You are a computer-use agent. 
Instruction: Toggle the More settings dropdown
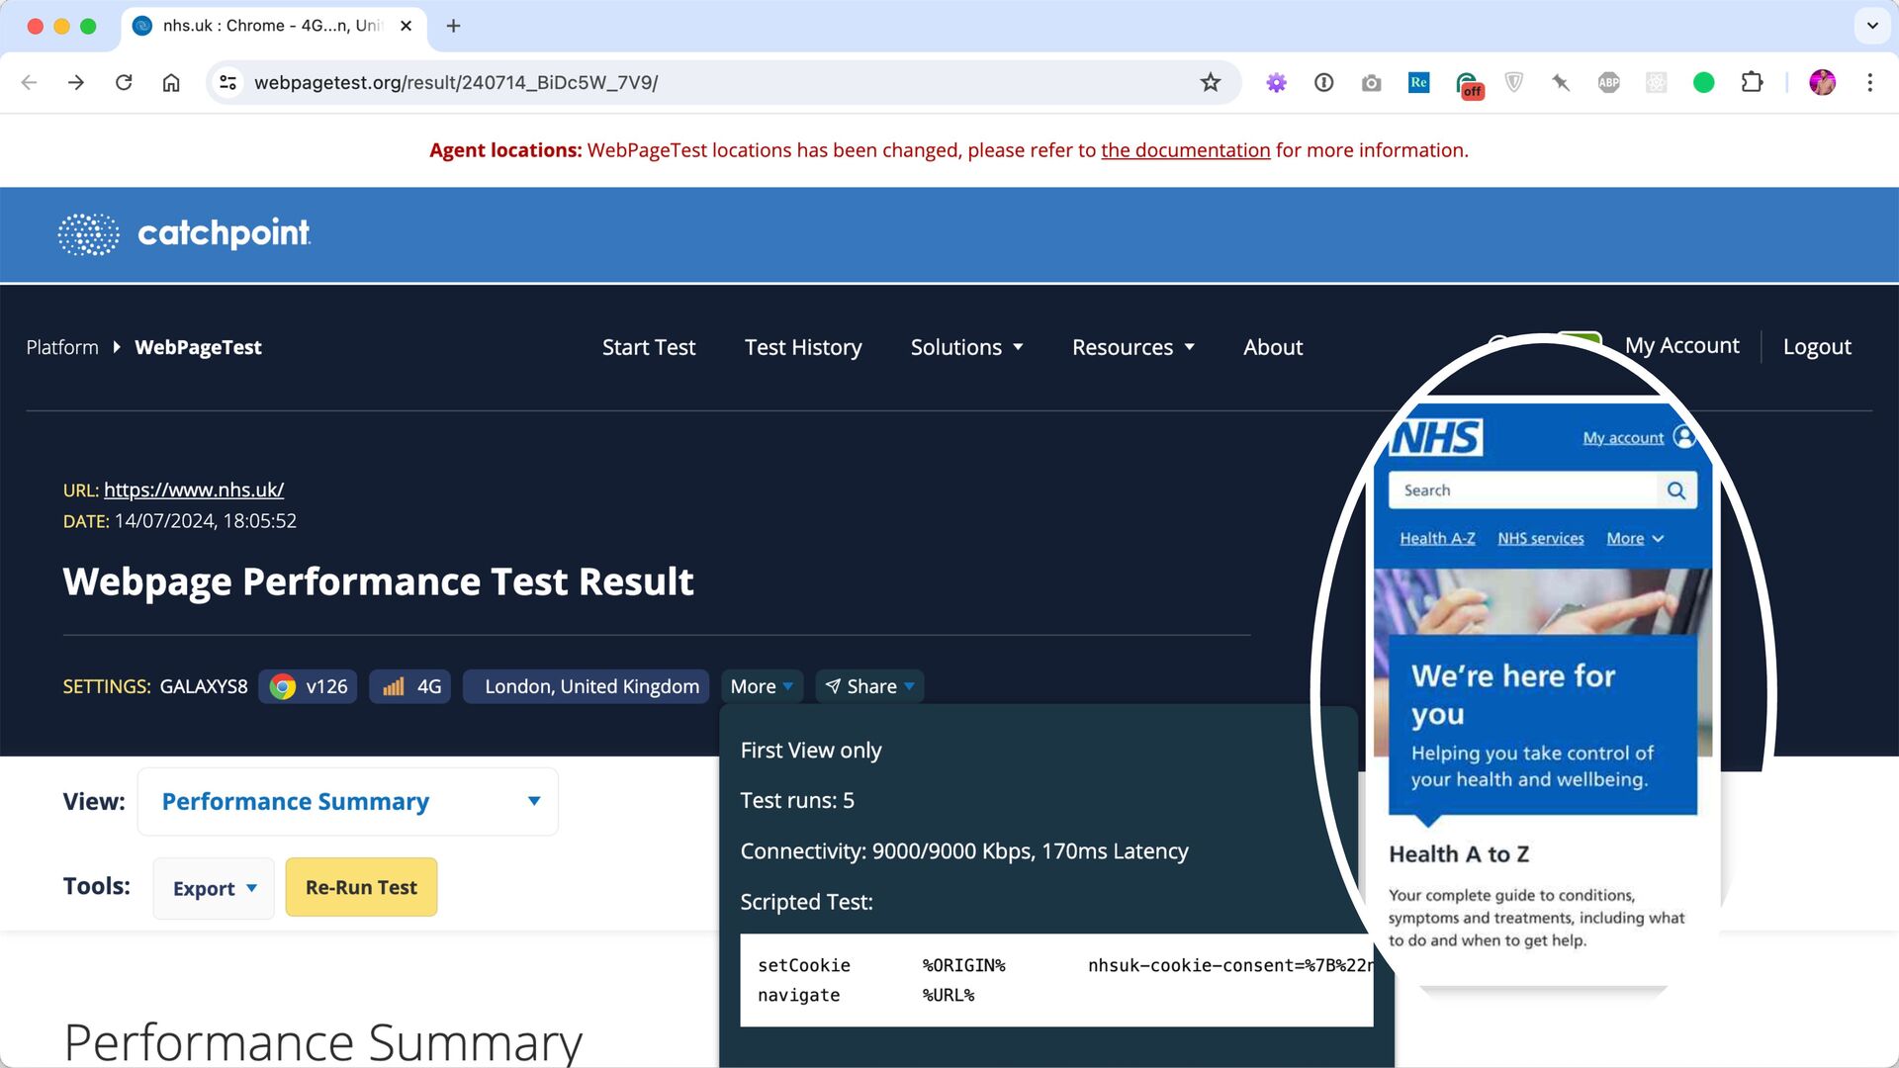pos(762,686)
